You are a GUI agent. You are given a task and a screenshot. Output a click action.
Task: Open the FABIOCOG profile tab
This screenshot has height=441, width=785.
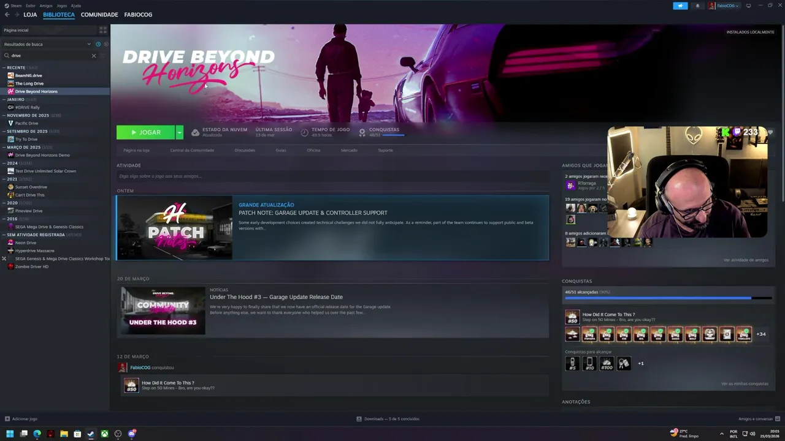tap(138, 15)
